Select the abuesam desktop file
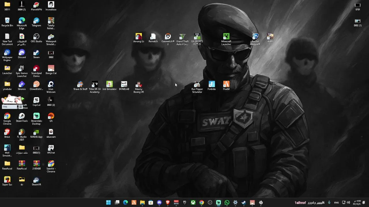 [x=51, y=133]
